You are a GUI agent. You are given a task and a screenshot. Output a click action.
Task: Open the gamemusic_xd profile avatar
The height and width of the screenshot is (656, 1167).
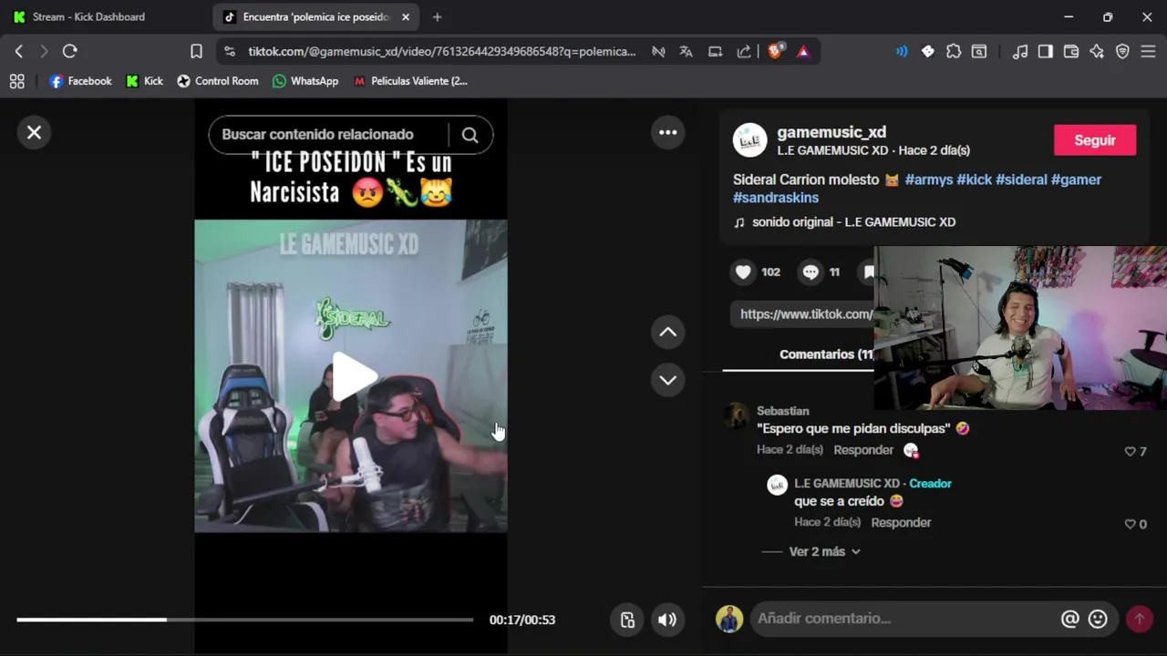[x=750, y=140]
